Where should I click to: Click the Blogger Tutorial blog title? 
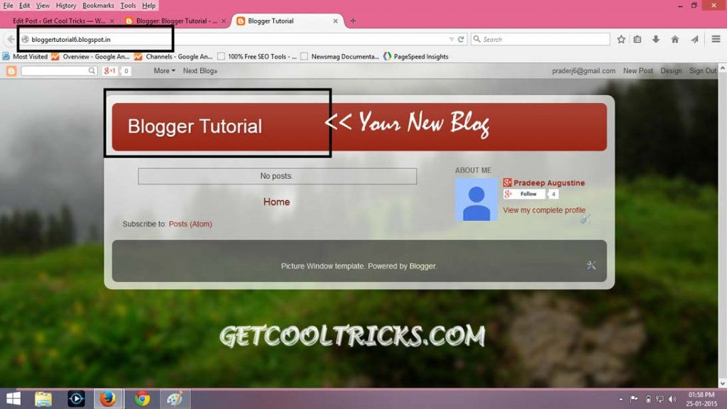point(195,126)
